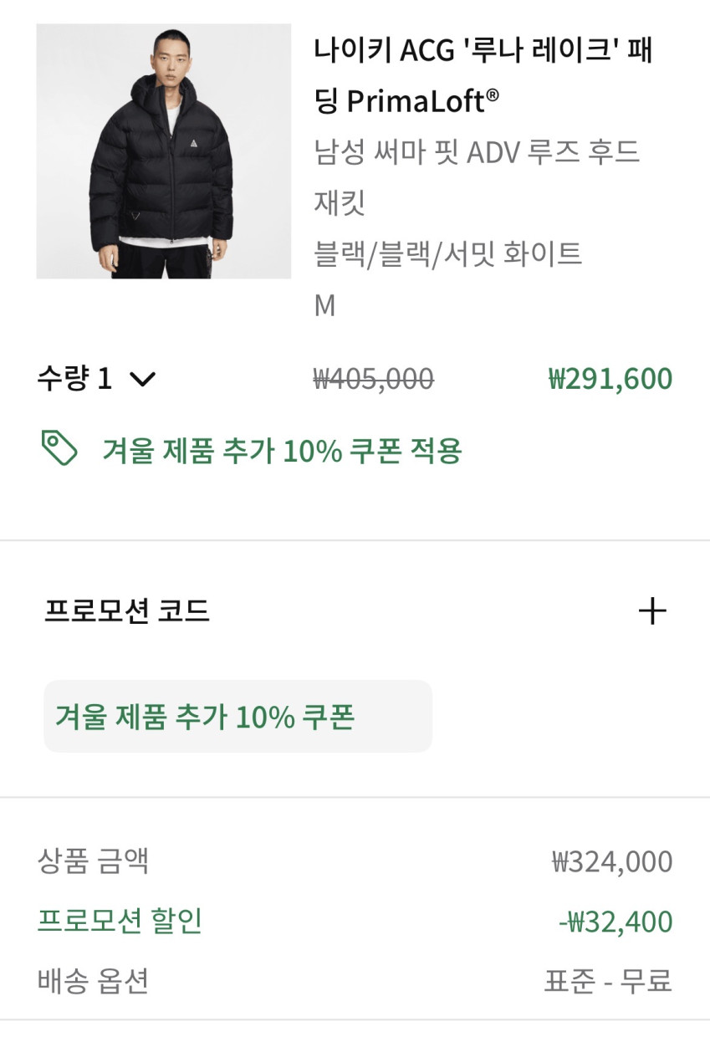Select the 블랙/블랙/서밋 화이트 color text

coord(447,254)
